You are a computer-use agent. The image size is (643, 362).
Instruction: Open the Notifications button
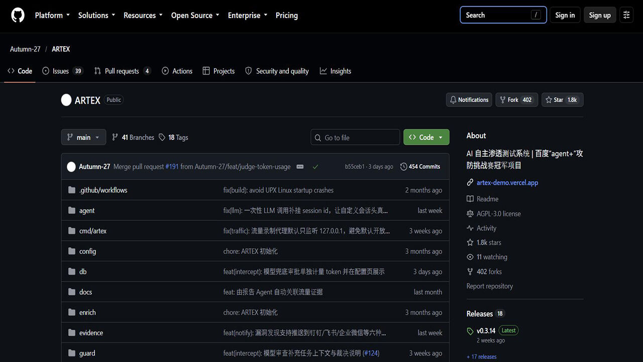coord(469,100)
